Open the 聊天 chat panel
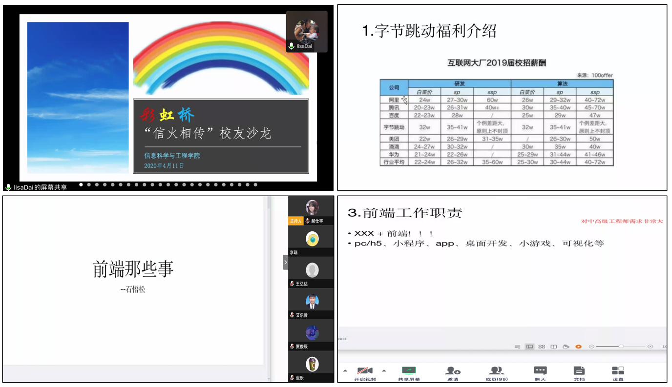This screenshot has width=672, height=387. tap(540, 371)
